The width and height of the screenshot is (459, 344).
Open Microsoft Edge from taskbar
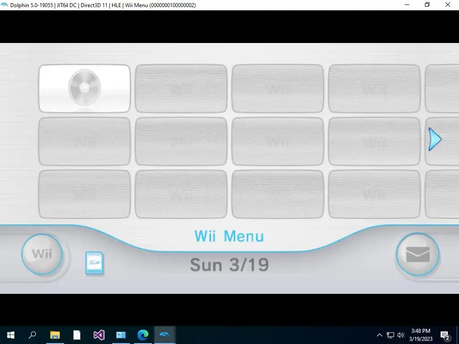tap(143, 335)
